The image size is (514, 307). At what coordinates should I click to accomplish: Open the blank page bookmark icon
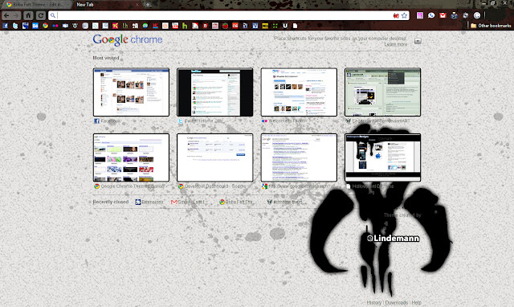(x=295, y=26)
